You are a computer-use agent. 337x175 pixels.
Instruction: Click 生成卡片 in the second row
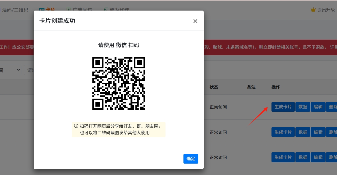283,132
